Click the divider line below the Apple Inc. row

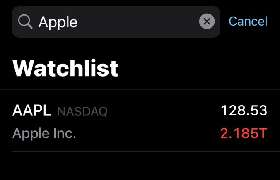coord(140,151)
